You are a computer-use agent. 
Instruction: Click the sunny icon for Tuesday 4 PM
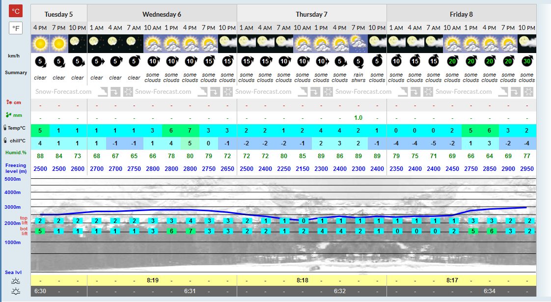pos(40,44)
